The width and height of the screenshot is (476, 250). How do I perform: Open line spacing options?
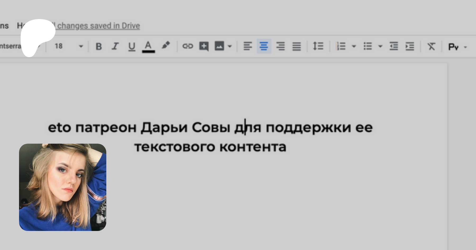318,47
